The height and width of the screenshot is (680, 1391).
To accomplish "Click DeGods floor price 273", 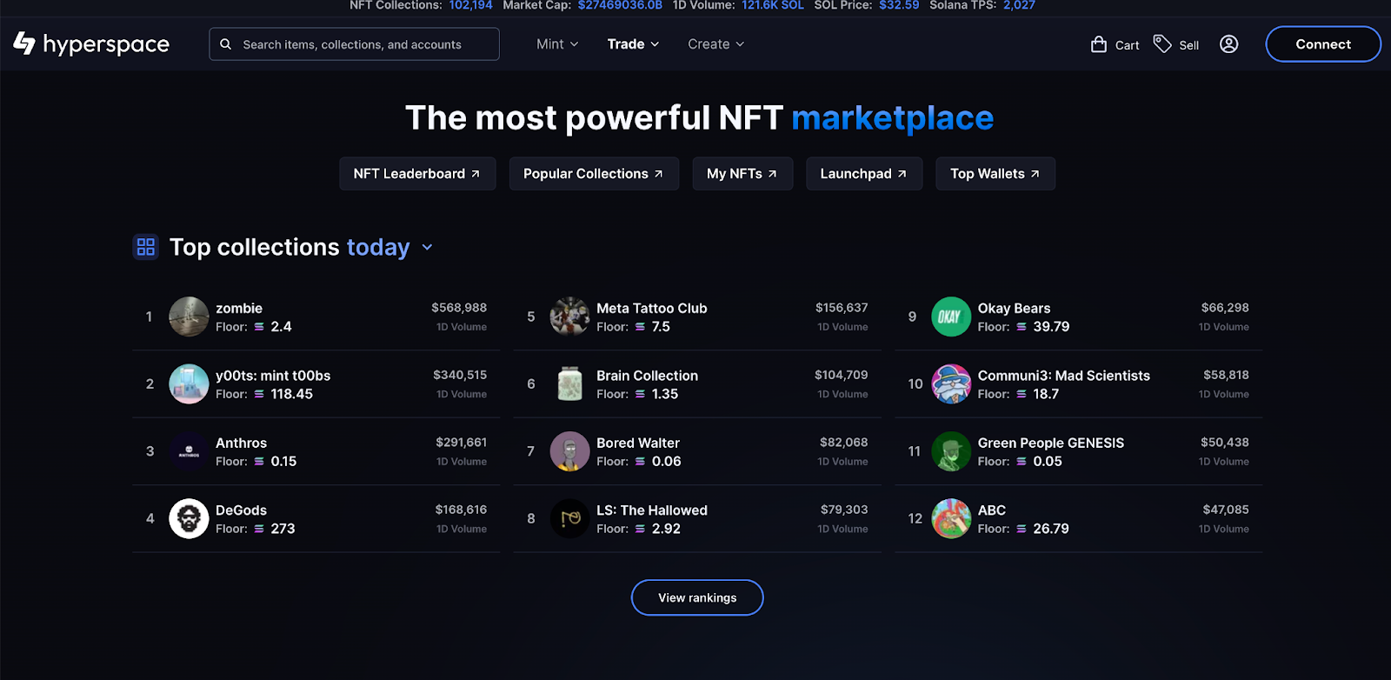I will (x=283, y=529).
